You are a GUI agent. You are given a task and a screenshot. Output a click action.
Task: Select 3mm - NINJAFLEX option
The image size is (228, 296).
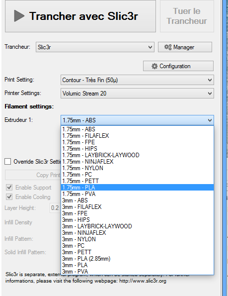click(x=137, y=233)
